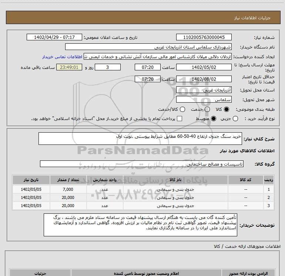
Task: Click the تعداد / مقدار column header
Action: [68, 180]
